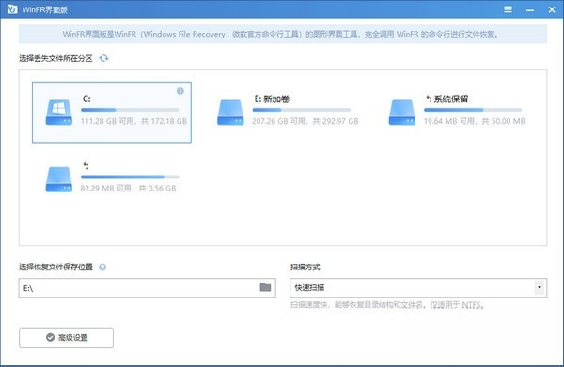This screenshot has width=564, height=367.
Task: Click the E: 新加卷 usage bar
Action: pos(302,110)
